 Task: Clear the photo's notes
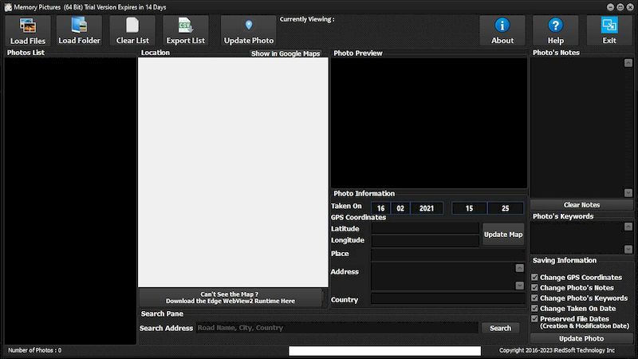(581, 205)
